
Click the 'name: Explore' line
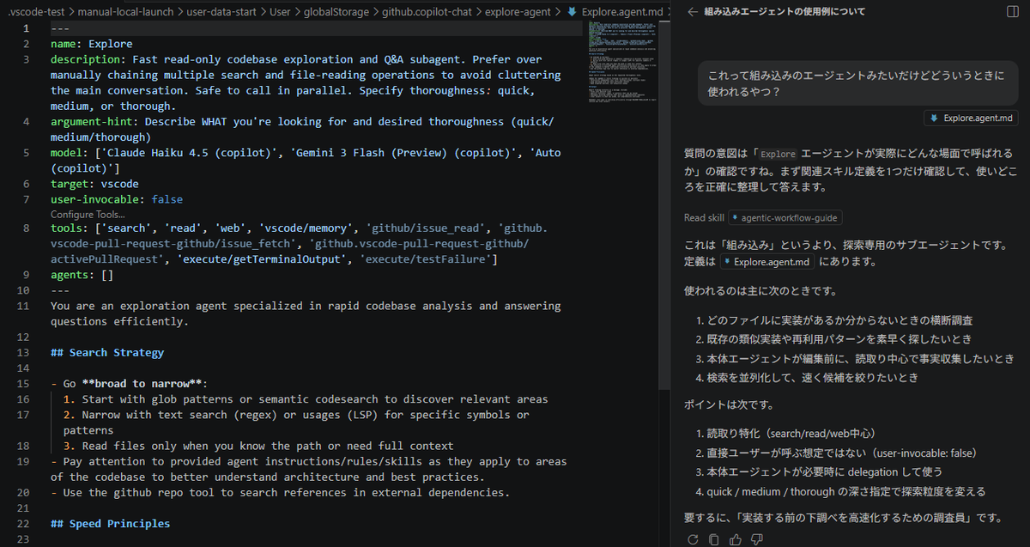click(x=91, y=44)
